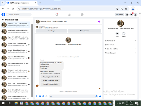Focus the Search Facebook field

[19, 15]
